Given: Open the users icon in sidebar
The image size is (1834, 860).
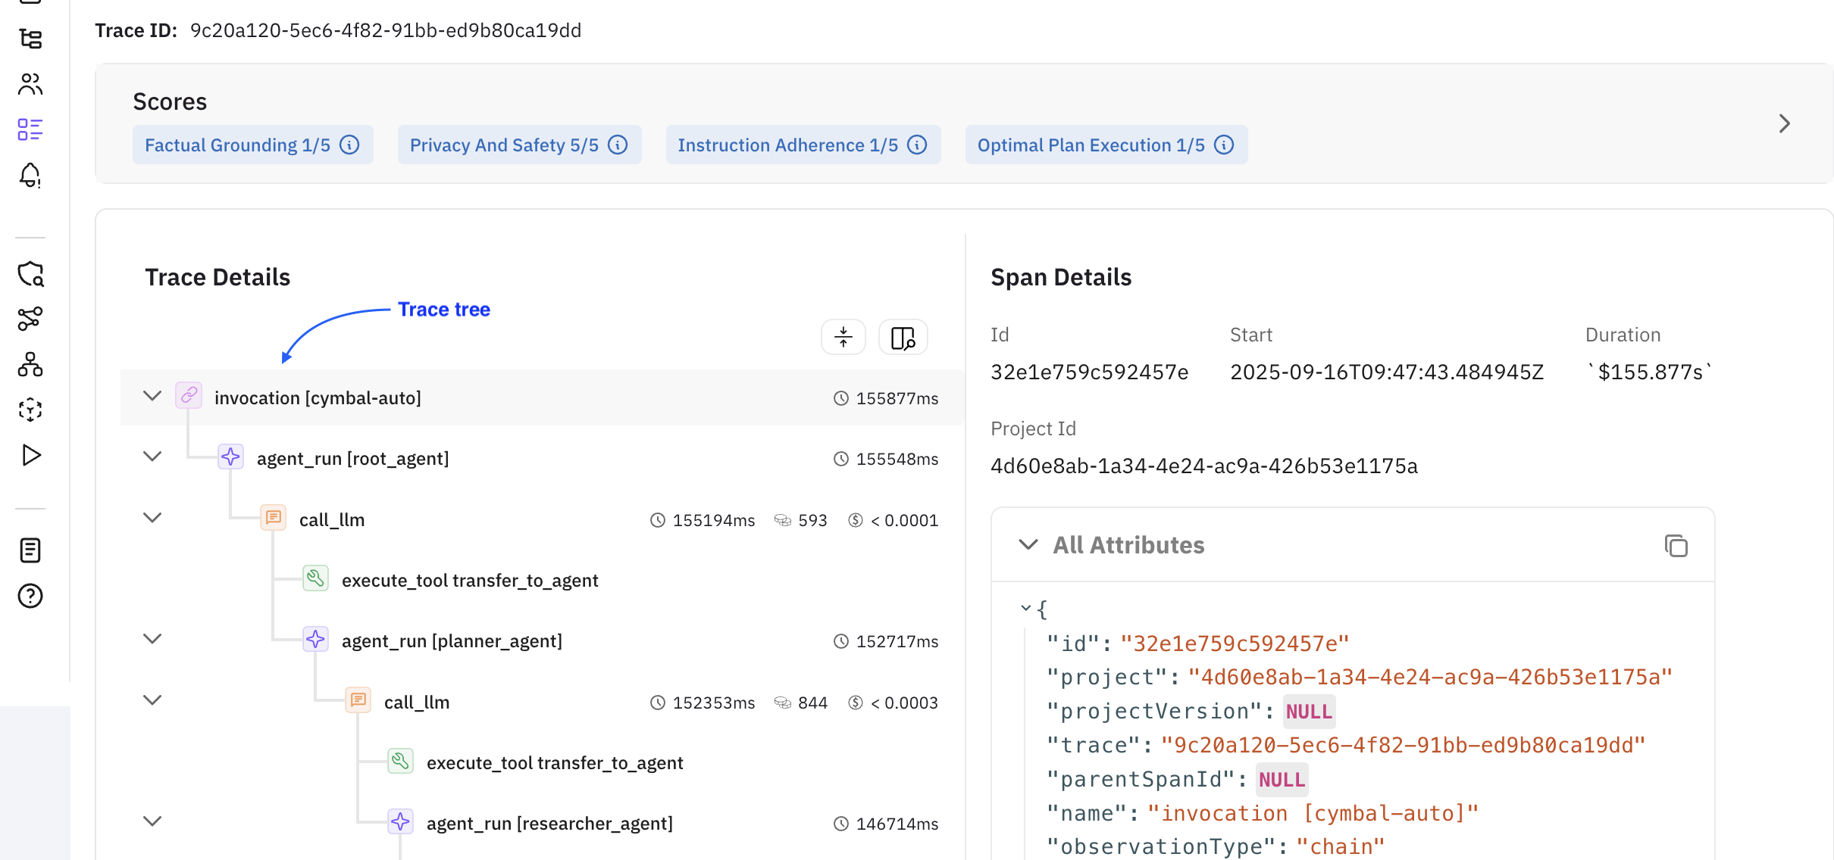Looking at the screenshot, I should coord(30,84).
